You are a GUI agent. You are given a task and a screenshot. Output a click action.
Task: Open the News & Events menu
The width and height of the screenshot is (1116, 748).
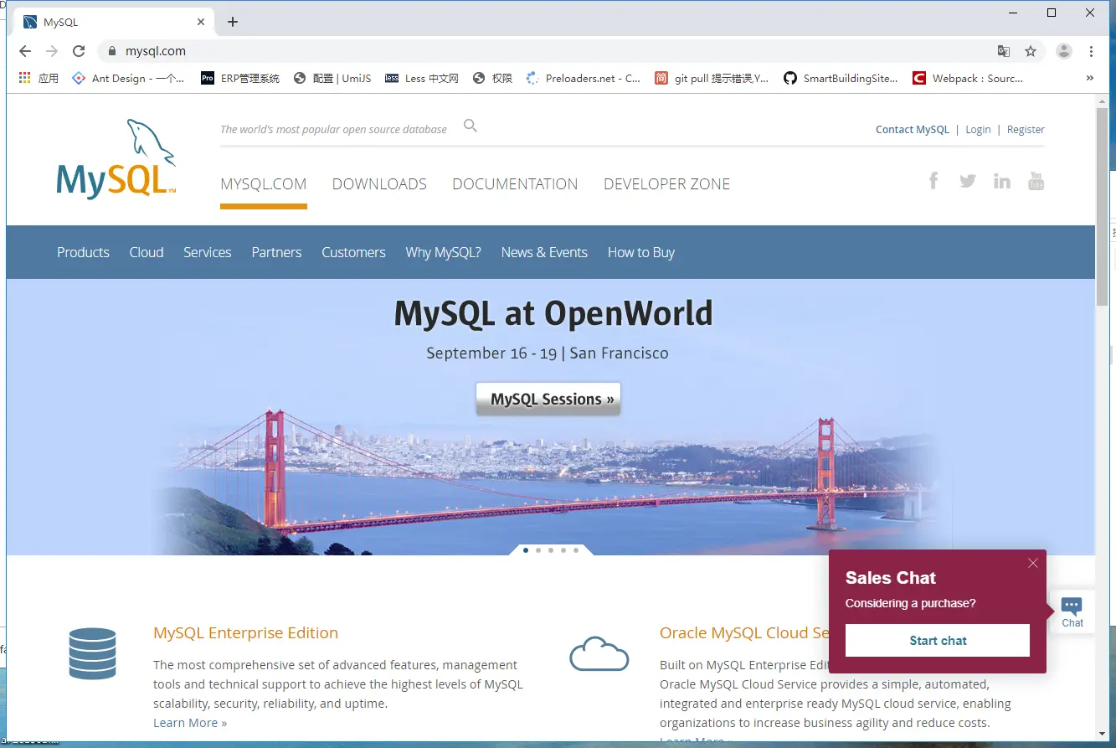pos(544,252)
